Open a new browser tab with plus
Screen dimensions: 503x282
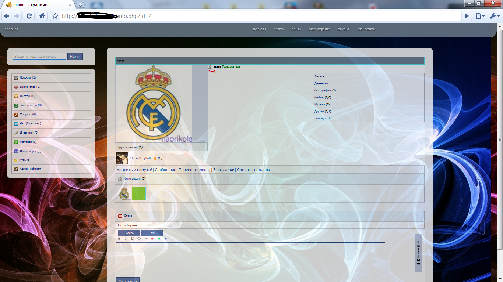tap(81, 5)
